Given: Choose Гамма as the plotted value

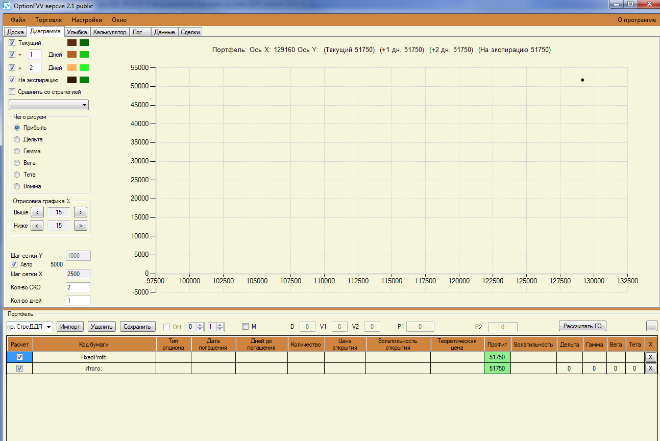Looking at the screenshot, I should [17, 151].
